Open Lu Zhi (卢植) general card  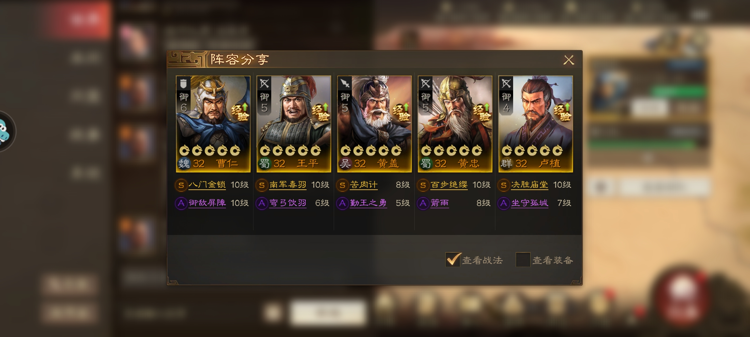[x=536, y=124]
